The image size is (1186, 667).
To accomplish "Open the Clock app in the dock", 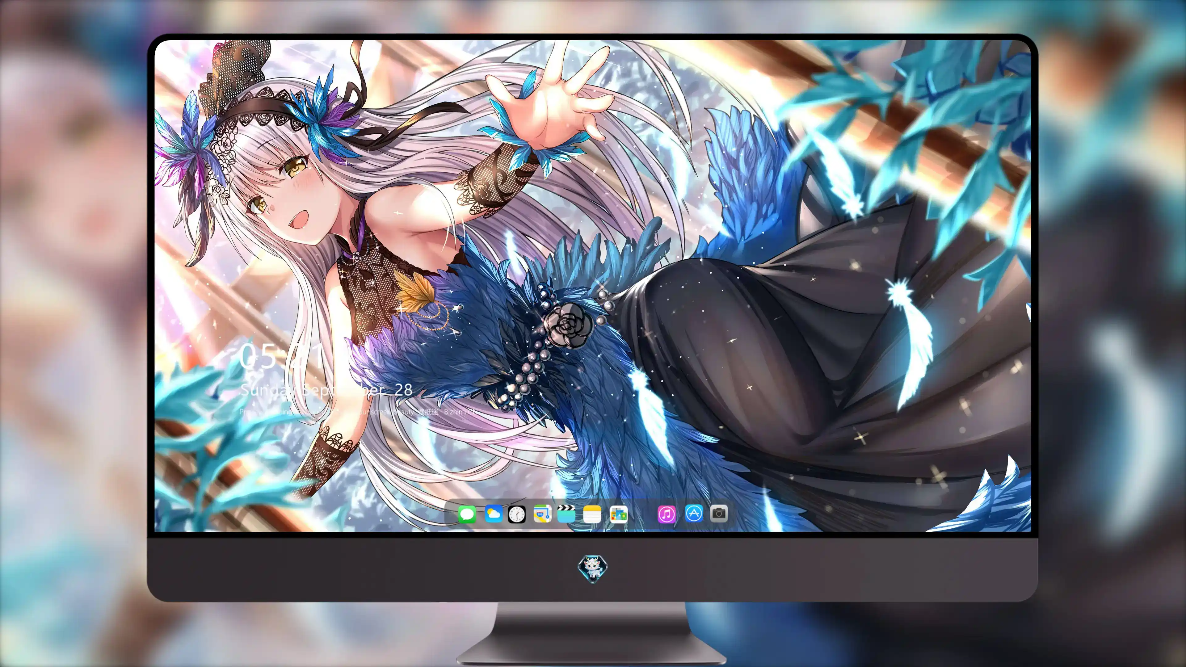I will pos(517,514).
